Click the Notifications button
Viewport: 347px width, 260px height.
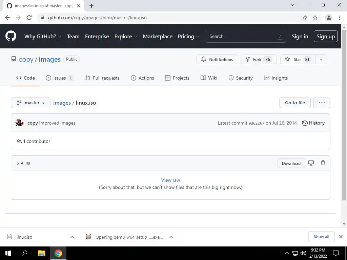click(217, 59)
